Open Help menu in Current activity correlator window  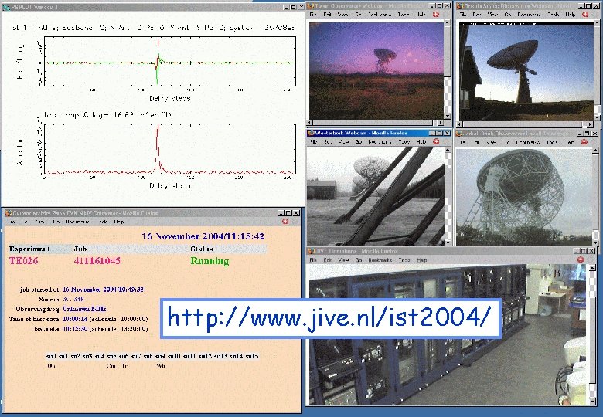tap(119, 222)
